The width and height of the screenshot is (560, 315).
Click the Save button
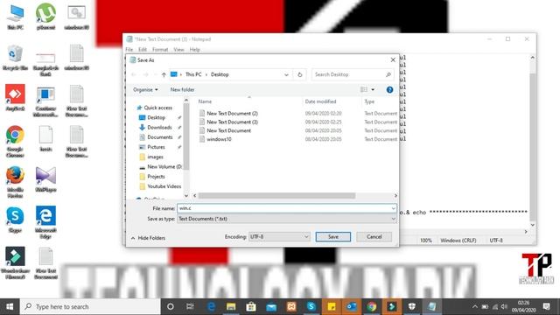click(333, 237)
